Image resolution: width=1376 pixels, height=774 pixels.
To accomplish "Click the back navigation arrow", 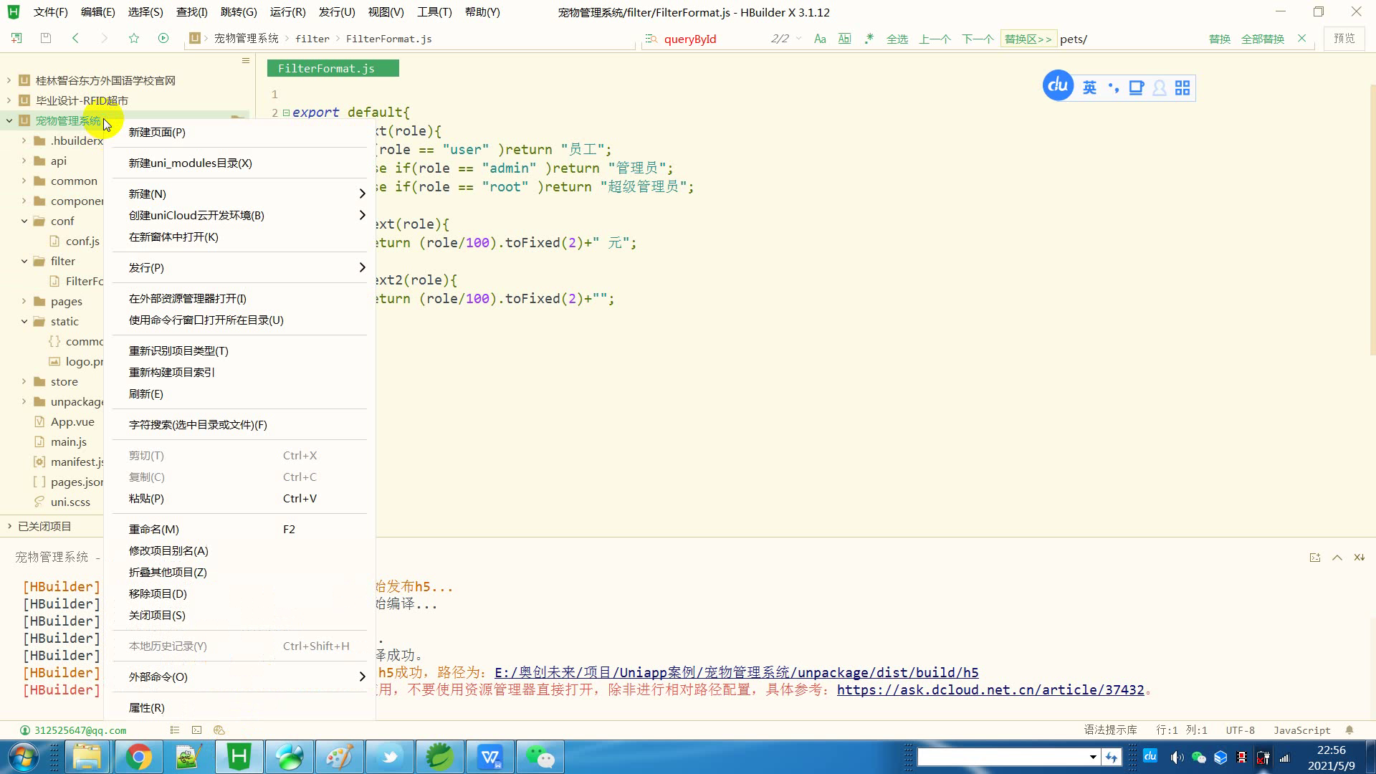I will tap(75, 38).
